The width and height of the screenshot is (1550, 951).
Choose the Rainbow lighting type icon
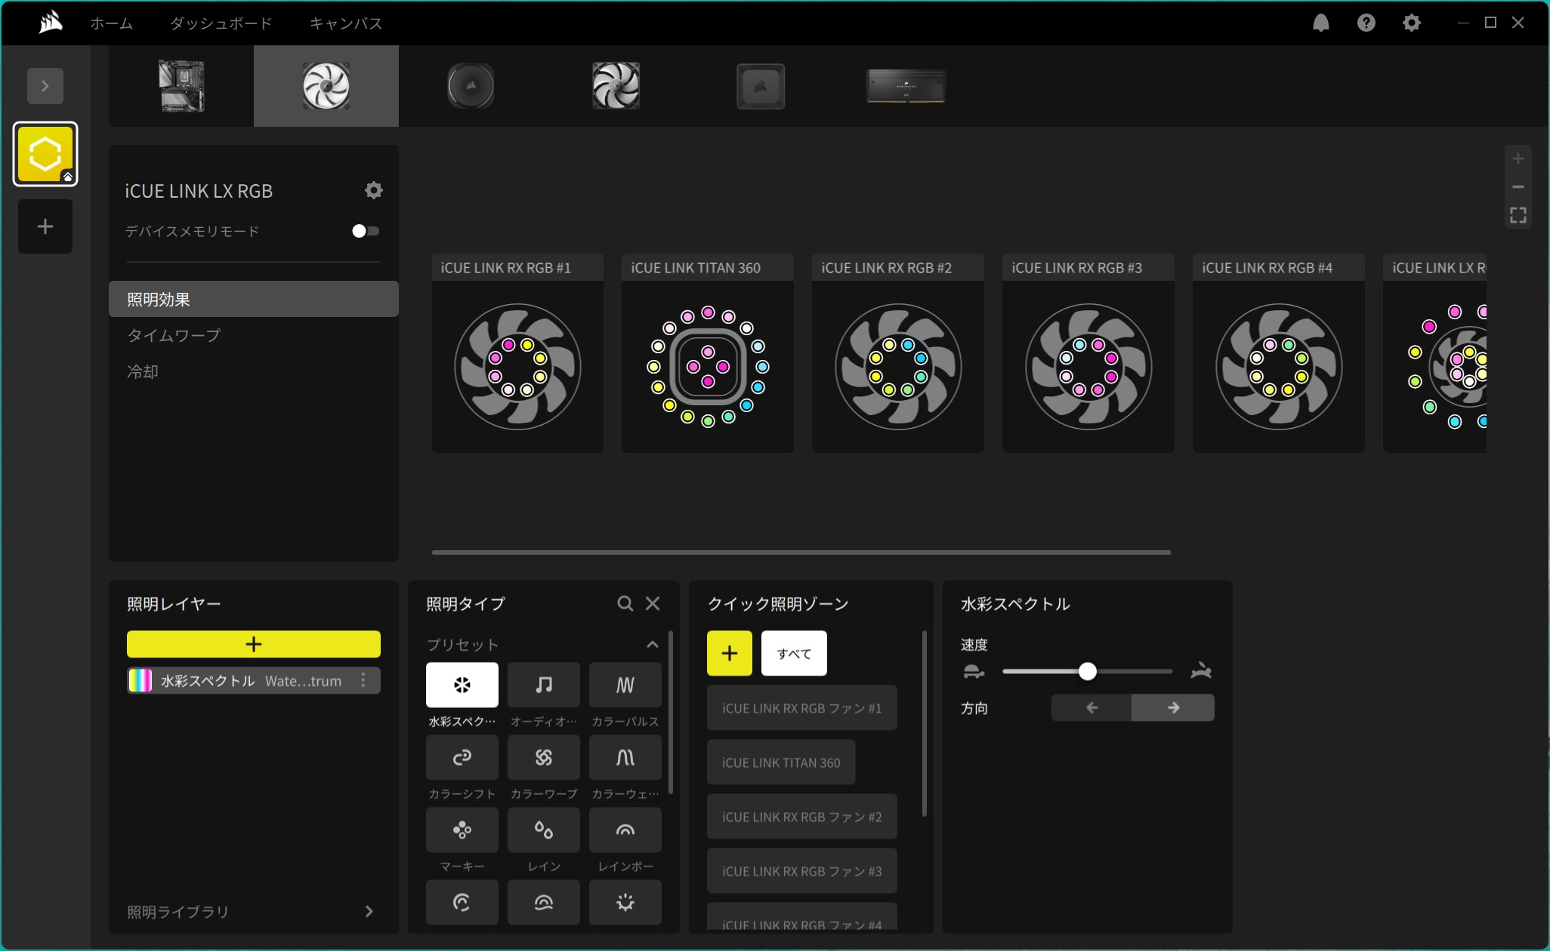click(x=625, y=829)
